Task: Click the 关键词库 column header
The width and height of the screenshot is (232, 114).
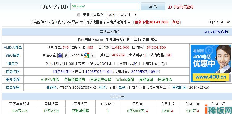Action: (x=51, y=104)
